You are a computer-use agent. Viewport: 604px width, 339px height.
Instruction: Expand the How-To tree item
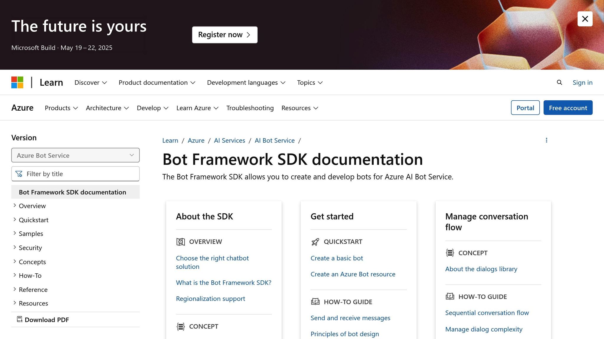pos(14,275)
